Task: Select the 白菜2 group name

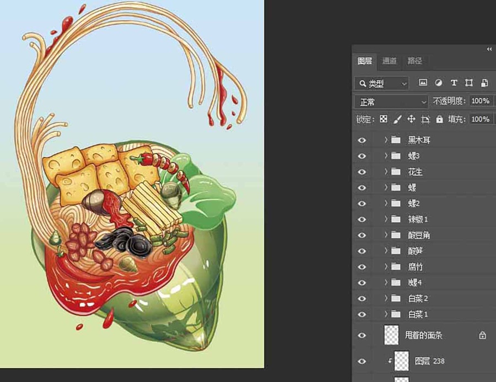Action: [x=418, y=298]
